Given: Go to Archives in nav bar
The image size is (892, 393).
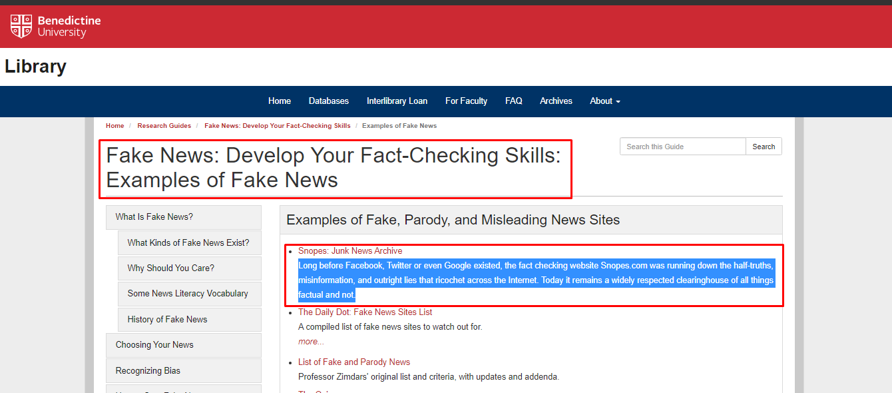Looking at the screenshot, I should [556, 101].
